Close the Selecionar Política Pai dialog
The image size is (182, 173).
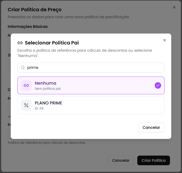pos(165,40)
